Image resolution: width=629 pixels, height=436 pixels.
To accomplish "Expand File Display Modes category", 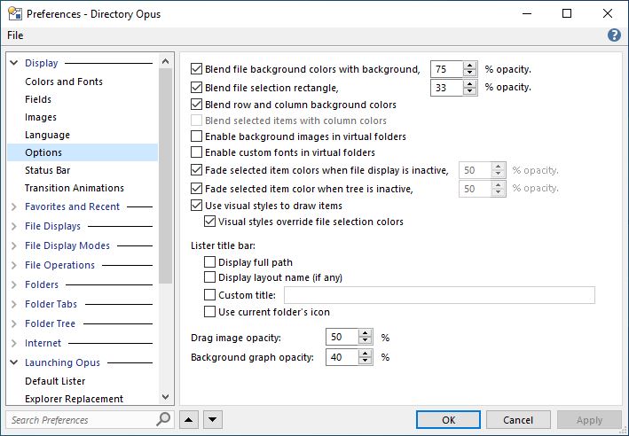I will [x=14, y=245].
